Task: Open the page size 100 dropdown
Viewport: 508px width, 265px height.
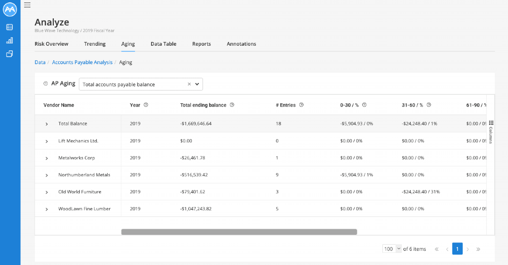Action: point(392,249)
